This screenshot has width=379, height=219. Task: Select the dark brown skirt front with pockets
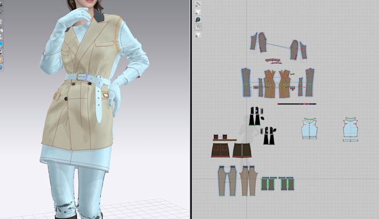pos(221,150)
